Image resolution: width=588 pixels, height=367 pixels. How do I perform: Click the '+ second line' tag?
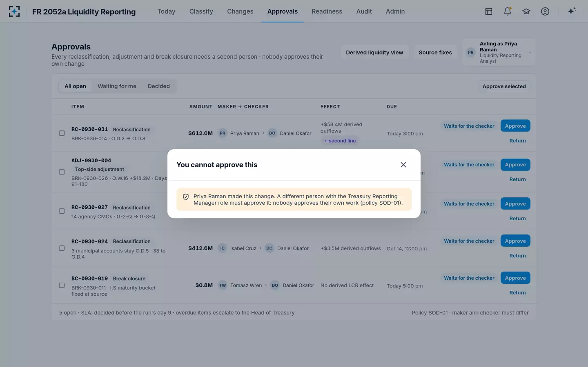point(340,141)
